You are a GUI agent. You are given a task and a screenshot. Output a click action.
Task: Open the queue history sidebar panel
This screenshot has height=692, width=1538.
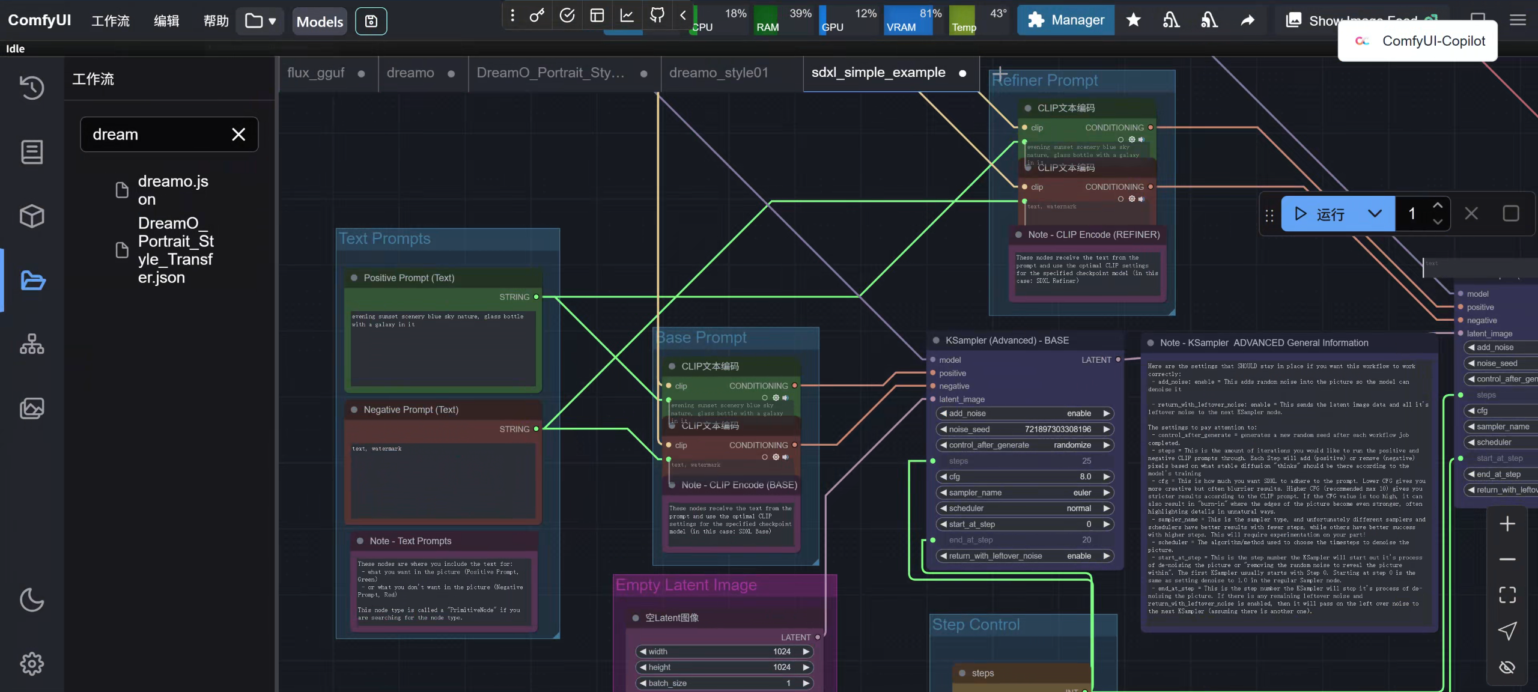32,88
